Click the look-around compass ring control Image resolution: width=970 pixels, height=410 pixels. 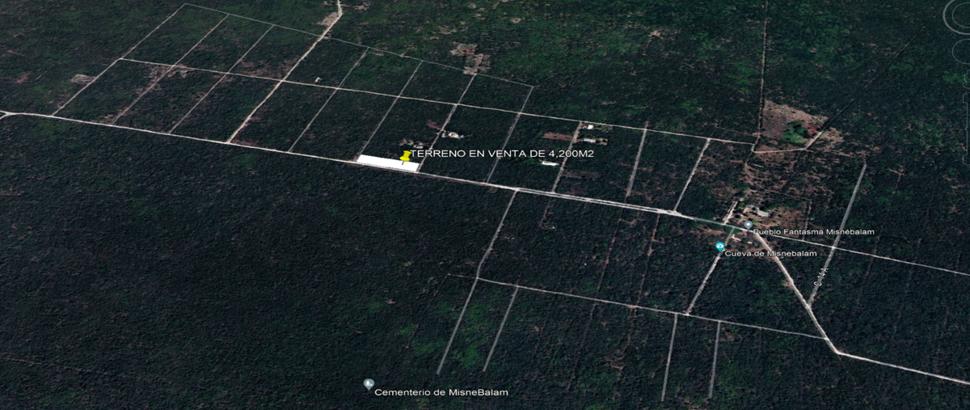pyautogui.click(x=955, y=18)
